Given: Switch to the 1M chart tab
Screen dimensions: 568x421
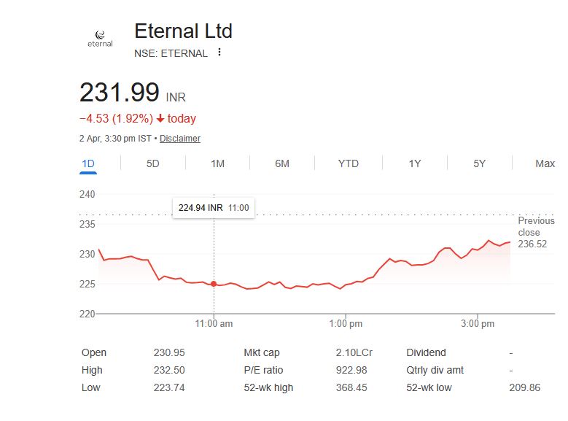Looking at the screenshot, I should [x=217, y=163].
